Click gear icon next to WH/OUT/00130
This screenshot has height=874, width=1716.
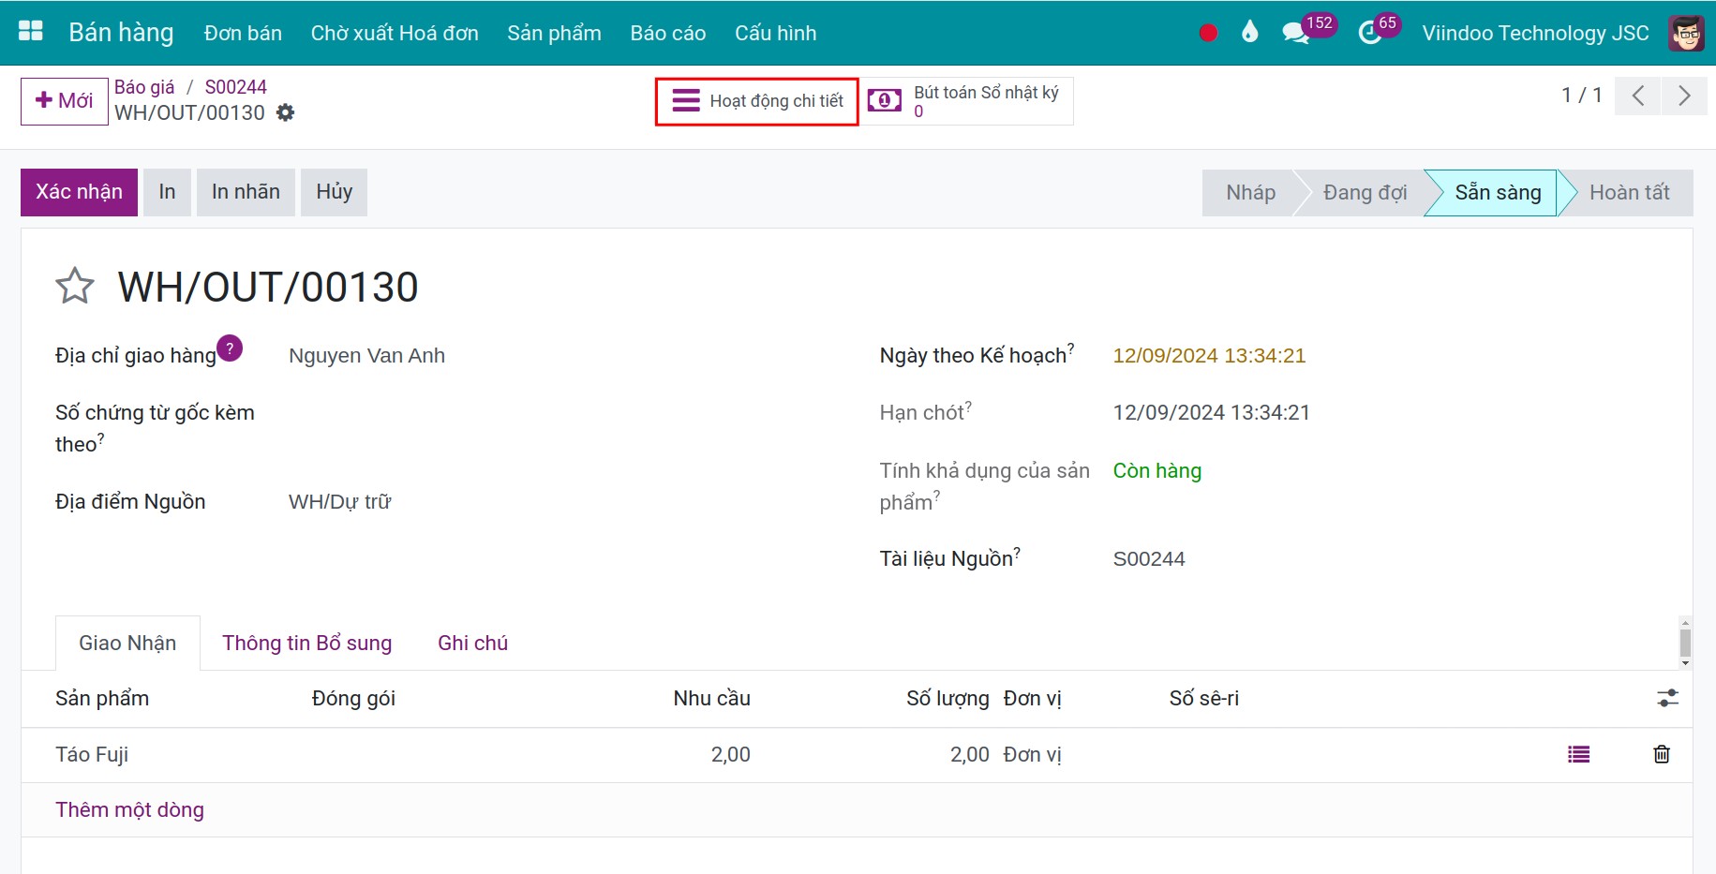point(286,112)
